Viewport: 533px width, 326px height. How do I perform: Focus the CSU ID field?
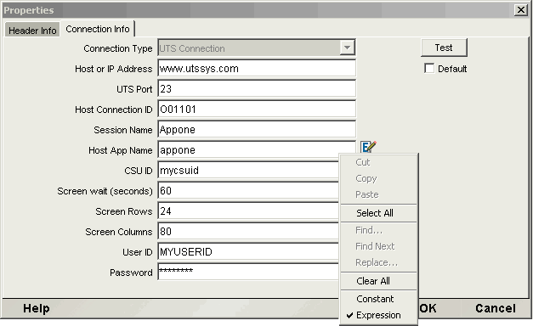click(x=248, y=170)
